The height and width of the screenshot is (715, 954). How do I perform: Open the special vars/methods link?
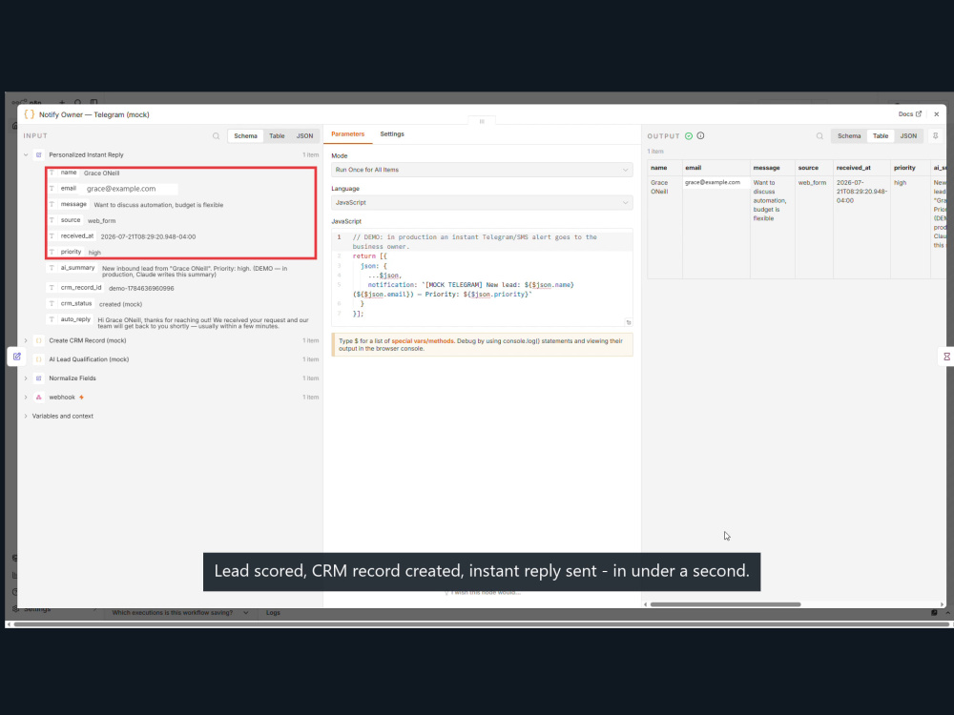coord(423,341)
